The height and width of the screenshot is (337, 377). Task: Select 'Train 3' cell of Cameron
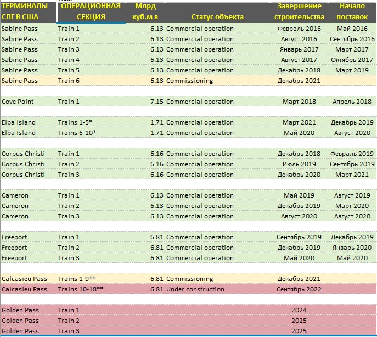pyautogui.click(x=69, y=216)
